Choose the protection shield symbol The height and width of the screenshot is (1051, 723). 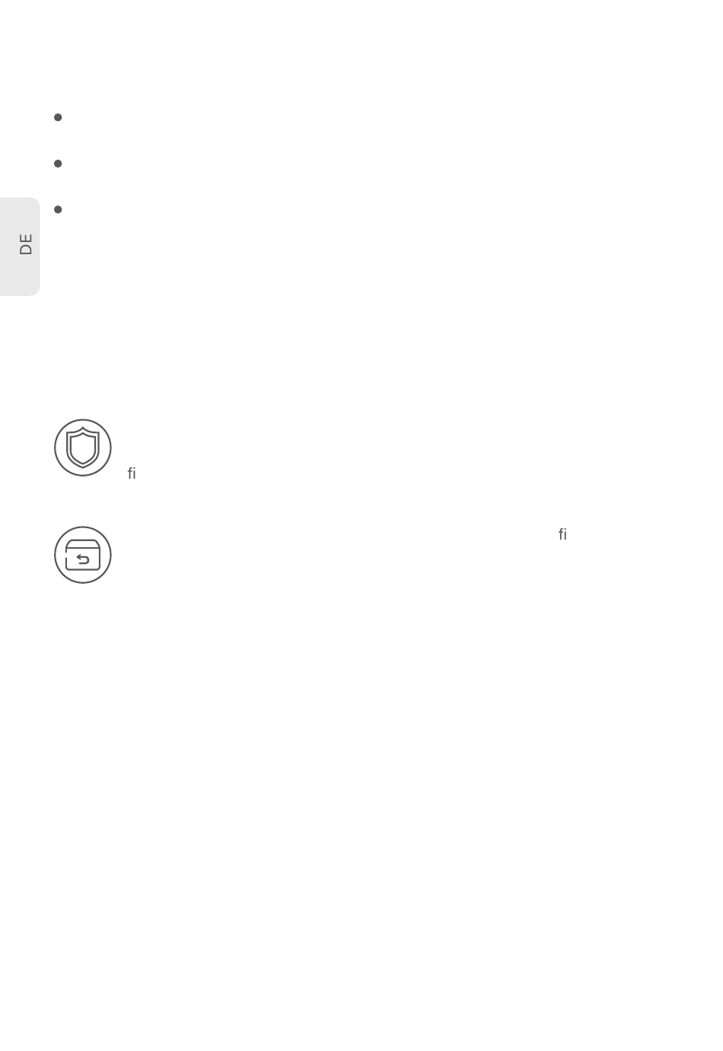(x=83, y=447)
